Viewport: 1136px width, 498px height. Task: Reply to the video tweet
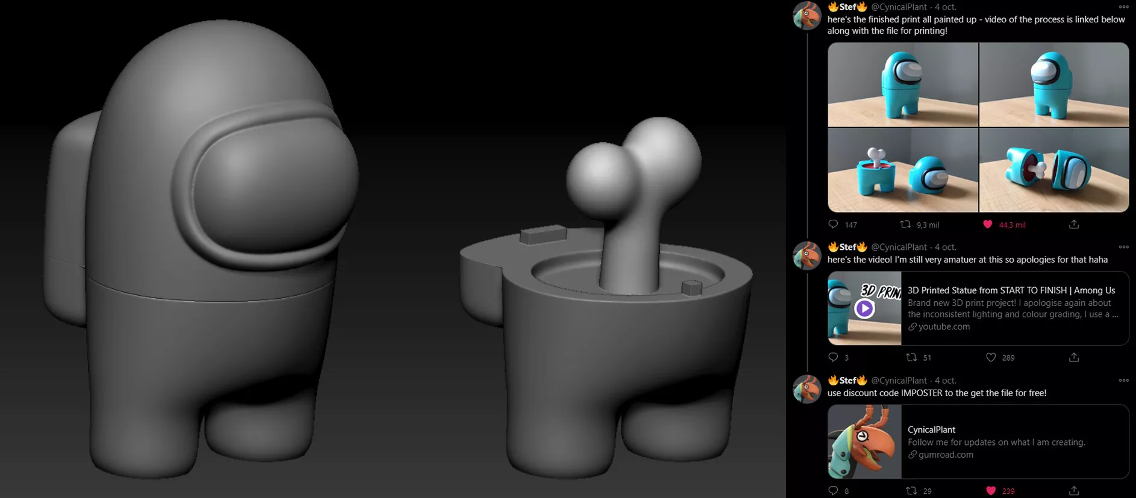click(x=833, y=358)
